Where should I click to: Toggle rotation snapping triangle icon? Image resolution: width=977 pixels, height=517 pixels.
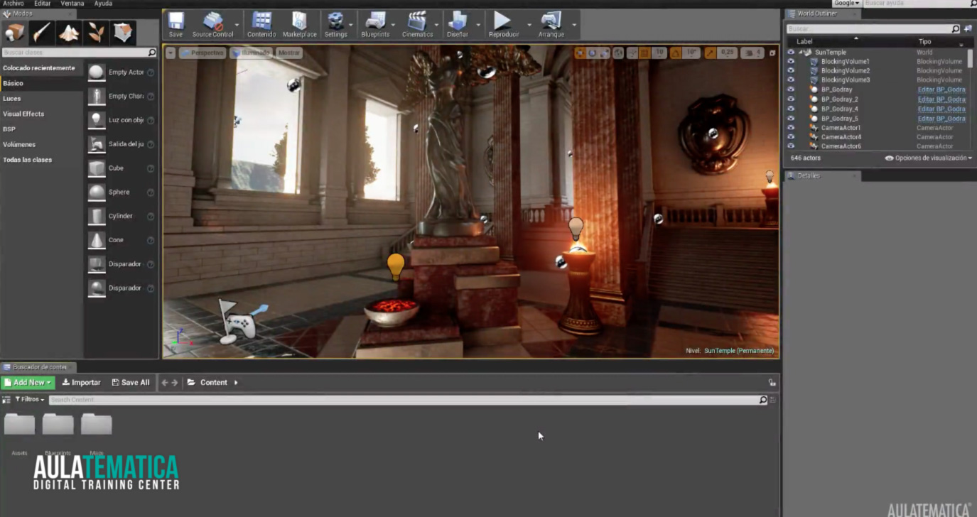click(676, 53)
